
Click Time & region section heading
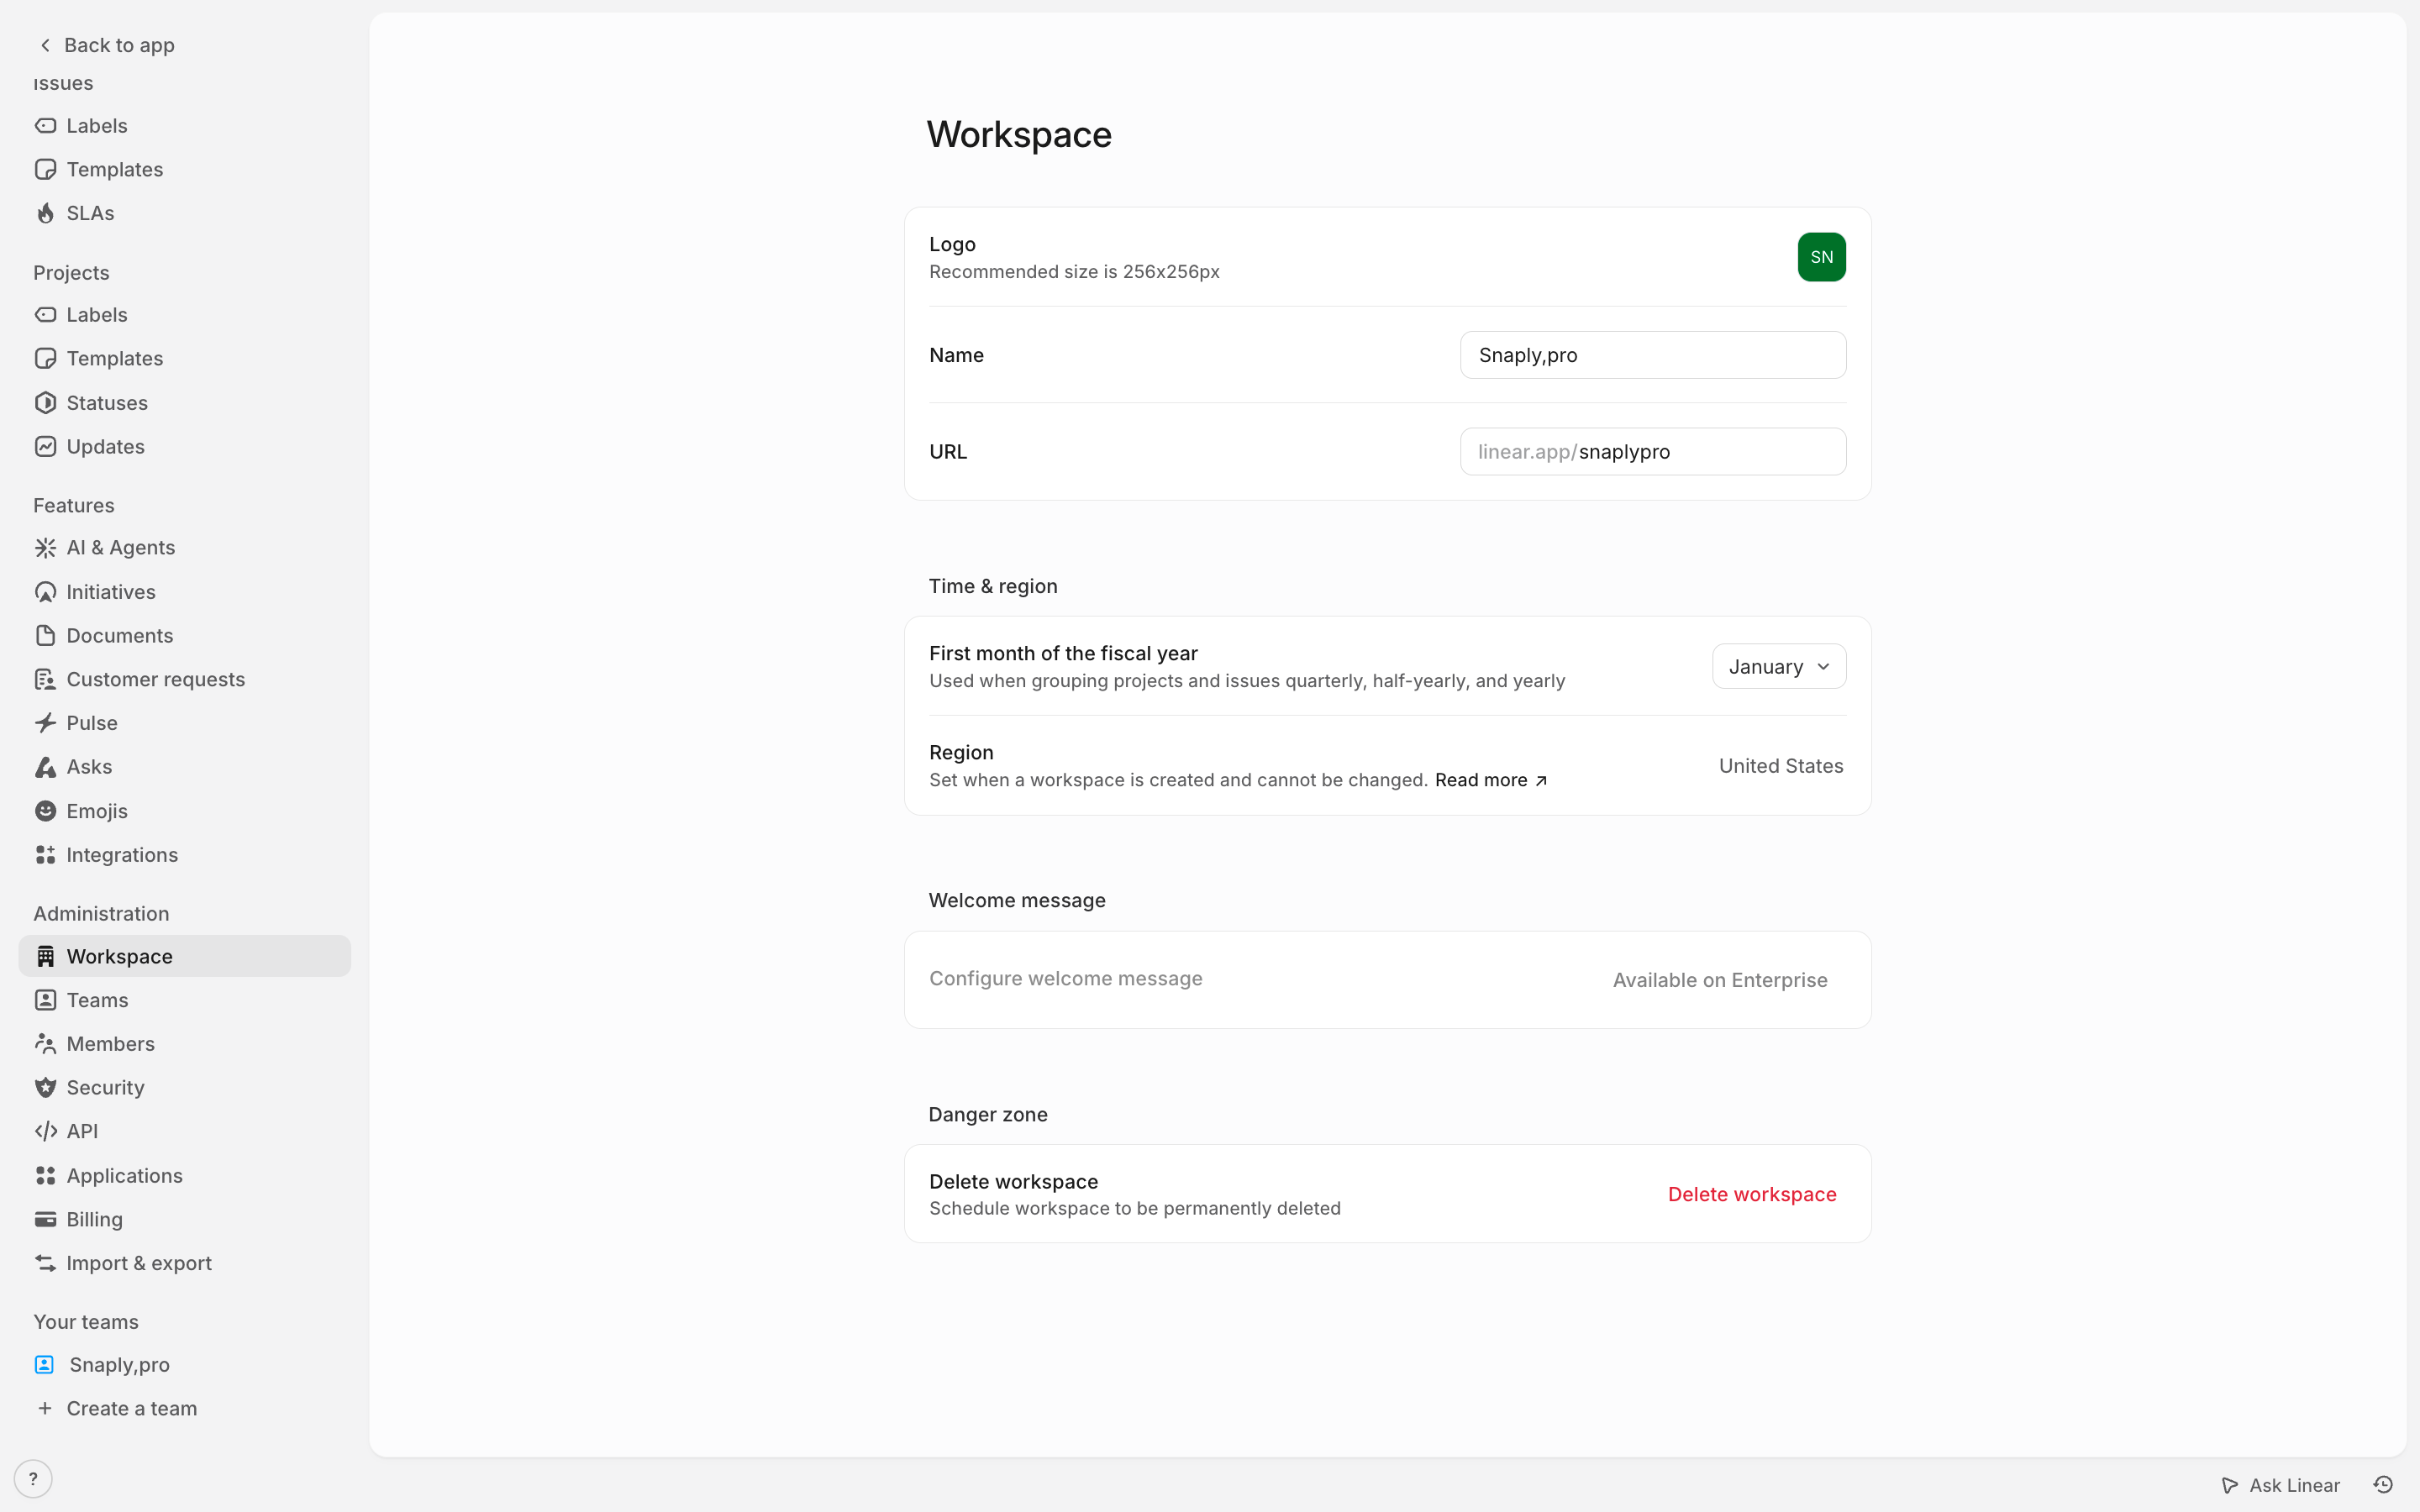pyautogui.click(x=992, y=586)
